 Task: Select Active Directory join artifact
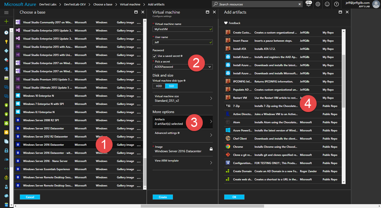[x=283, y=114]
